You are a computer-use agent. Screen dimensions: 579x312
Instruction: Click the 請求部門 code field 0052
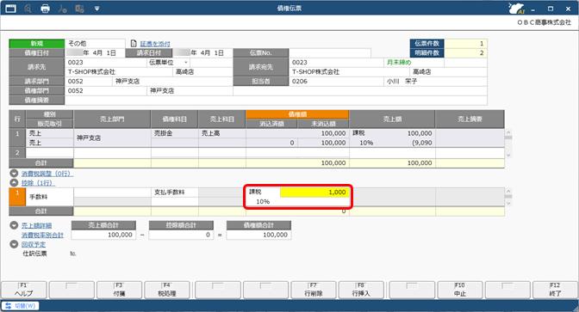pos(89,82)
